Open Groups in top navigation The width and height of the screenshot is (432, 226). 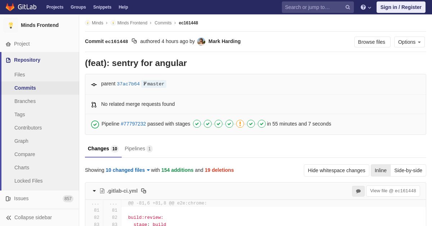[x=78, y=7]
